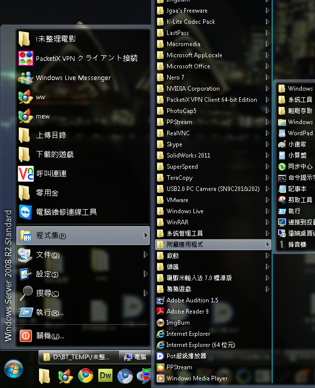Open 系統工具 folder in accessories submenu
Viewport: 315px width, 388px height.
tap(296, 100)
